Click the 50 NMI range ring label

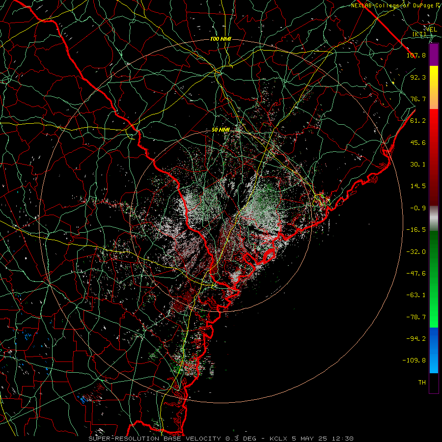(221, 130)
